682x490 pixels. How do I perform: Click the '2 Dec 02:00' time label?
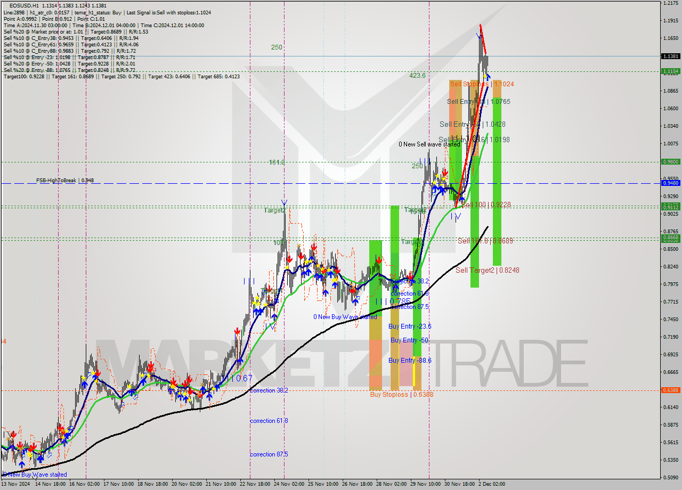coord(491,484)
